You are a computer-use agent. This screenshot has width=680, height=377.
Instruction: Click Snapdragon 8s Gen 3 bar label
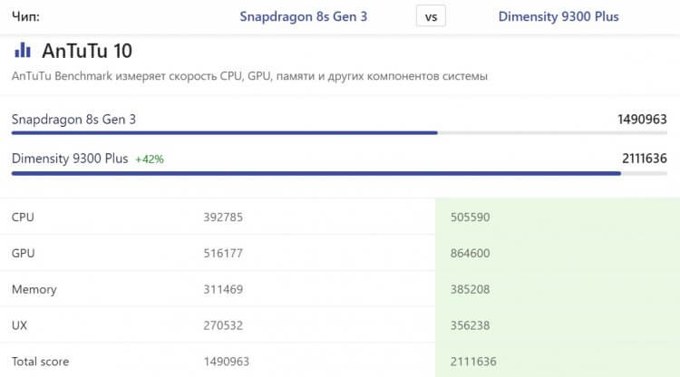(73, 119)
